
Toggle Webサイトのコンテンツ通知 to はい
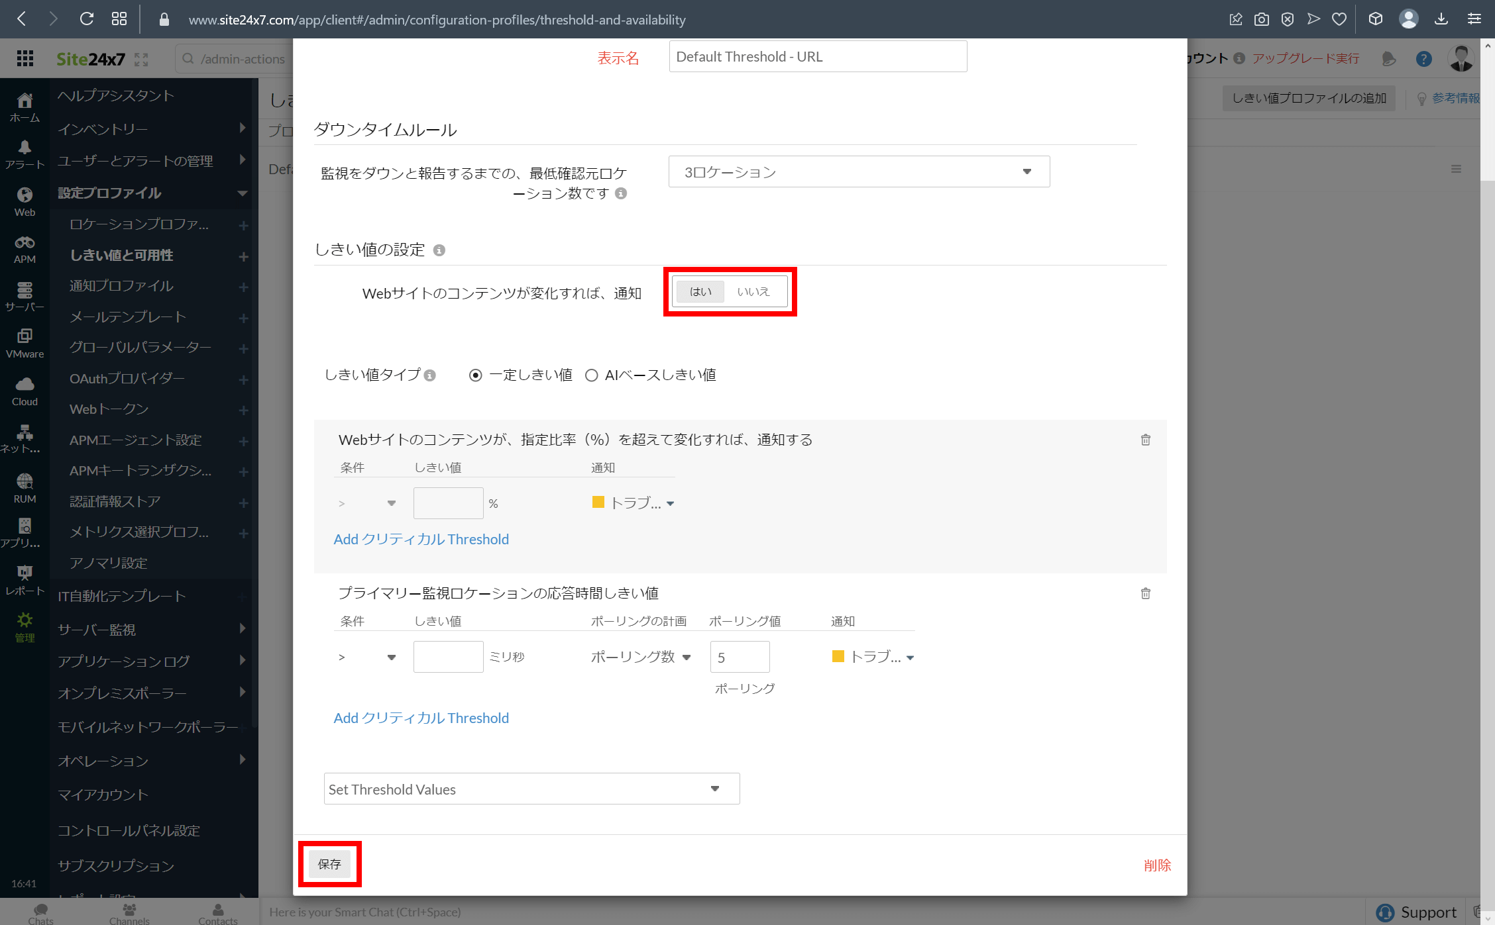click(700, 291)
